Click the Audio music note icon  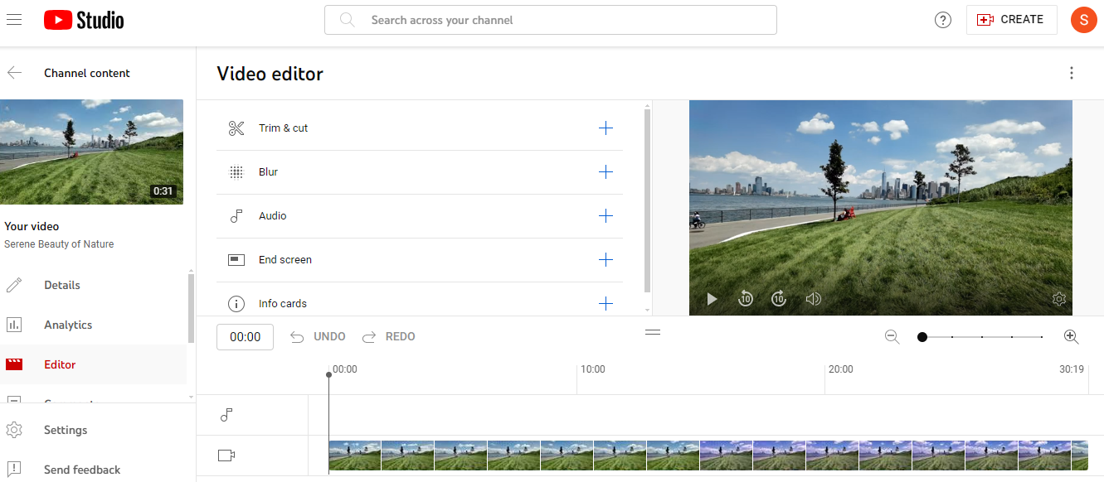[x=236, y=216]
